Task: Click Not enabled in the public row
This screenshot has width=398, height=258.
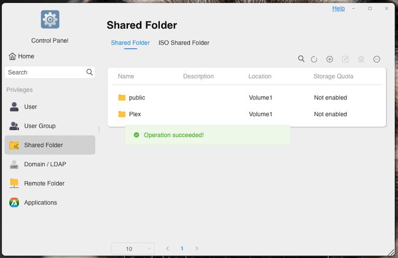Action: click(x=330, y=98)
